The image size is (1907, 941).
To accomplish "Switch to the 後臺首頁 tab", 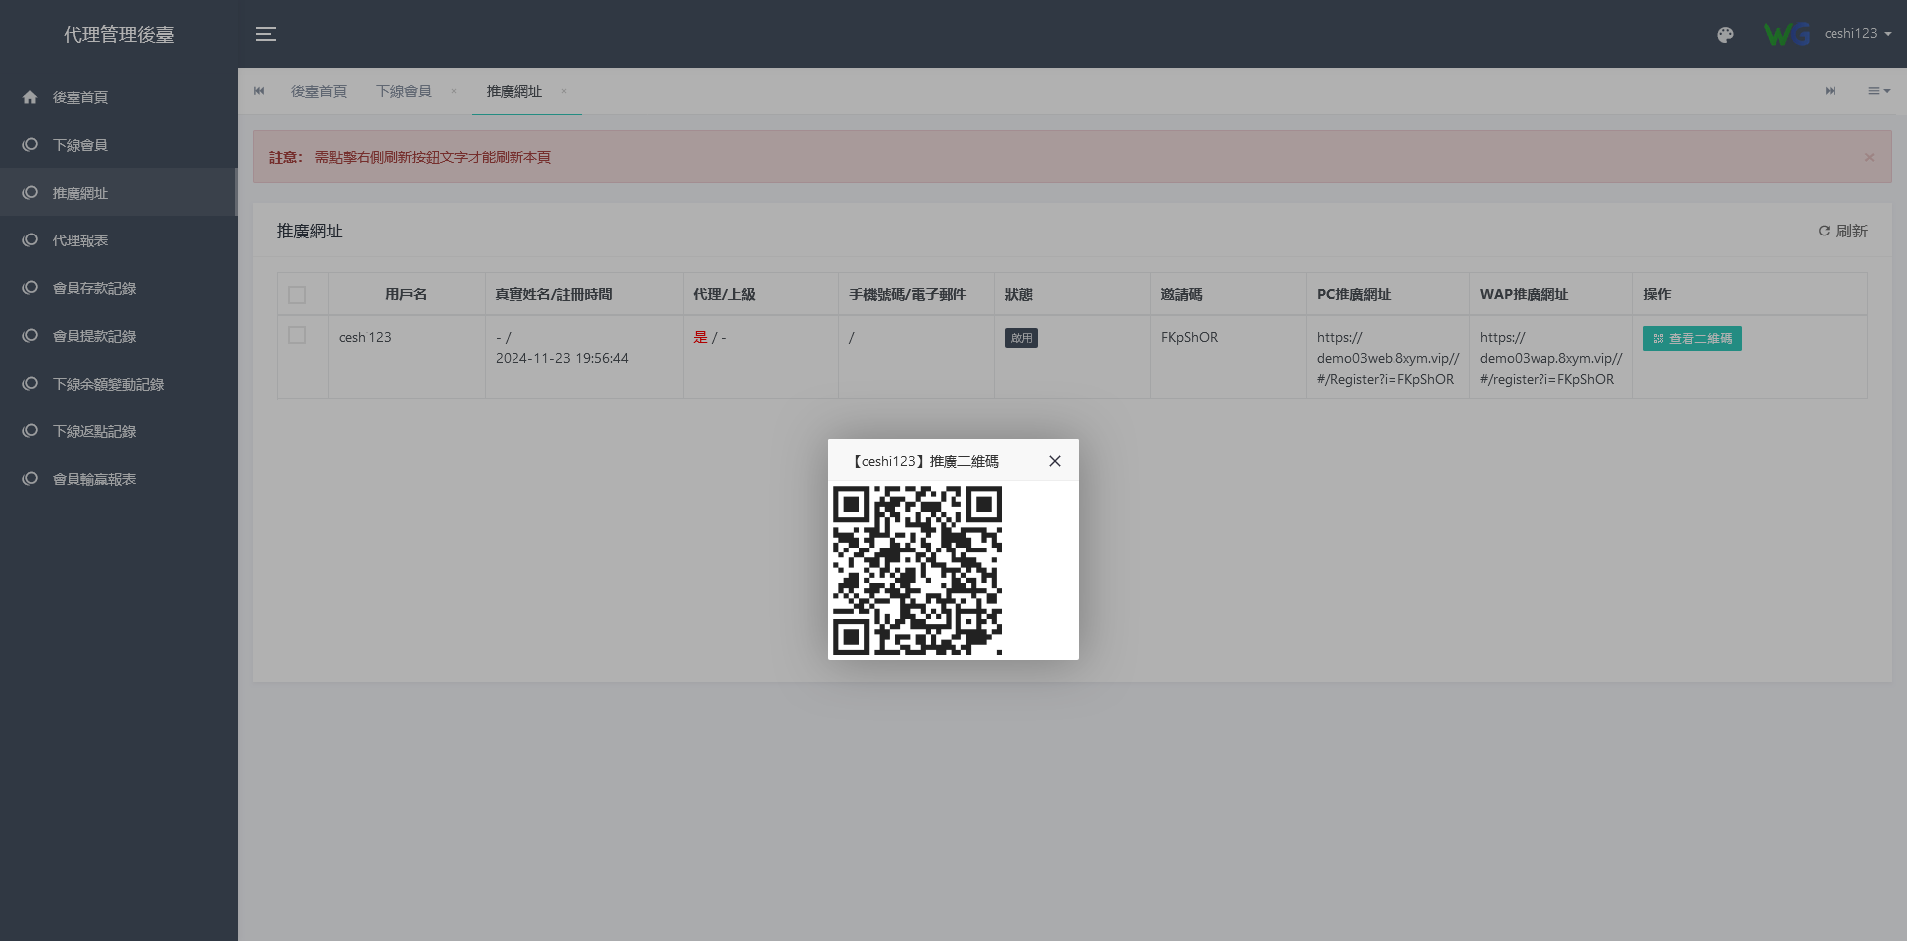I will [x=318, y=91].
